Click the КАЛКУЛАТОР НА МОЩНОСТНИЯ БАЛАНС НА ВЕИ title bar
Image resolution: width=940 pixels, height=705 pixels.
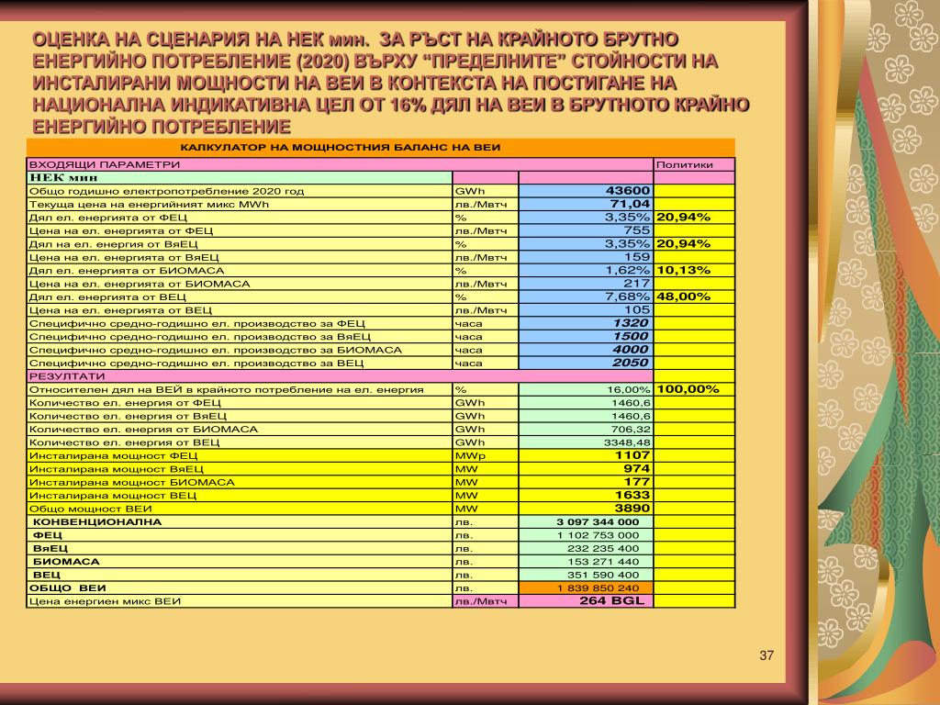tap(381, 148)
